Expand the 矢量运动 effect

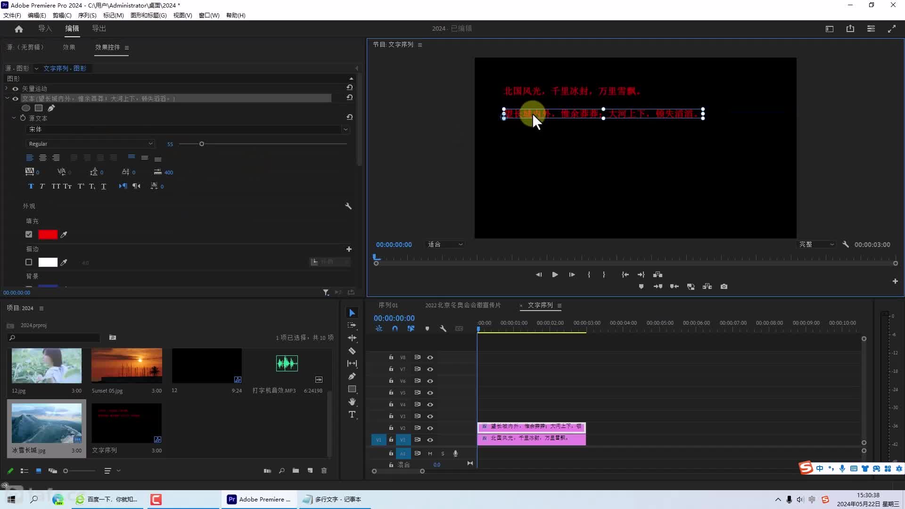(7, 88)
